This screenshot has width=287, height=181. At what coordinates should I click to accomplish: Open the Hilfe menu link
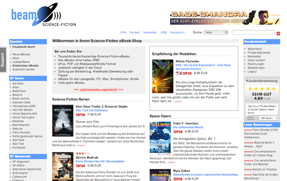click(x=123, y=32)
